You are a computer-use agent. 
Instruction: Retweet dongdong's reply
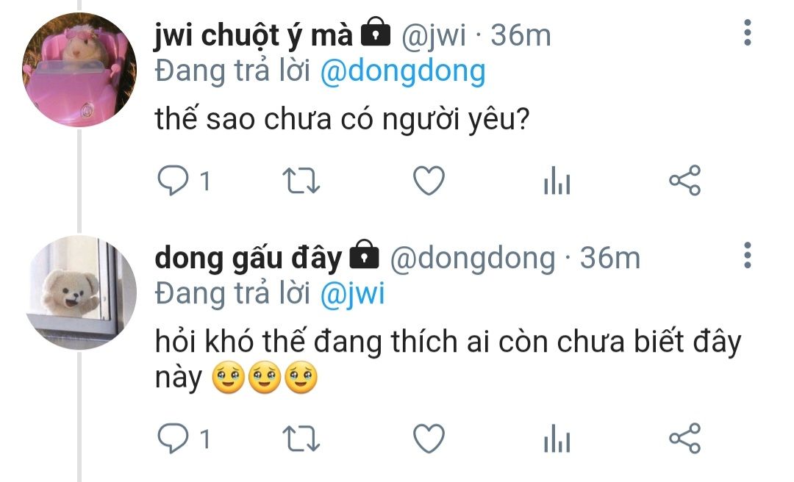pyautogui.click(x=301, y=439)
